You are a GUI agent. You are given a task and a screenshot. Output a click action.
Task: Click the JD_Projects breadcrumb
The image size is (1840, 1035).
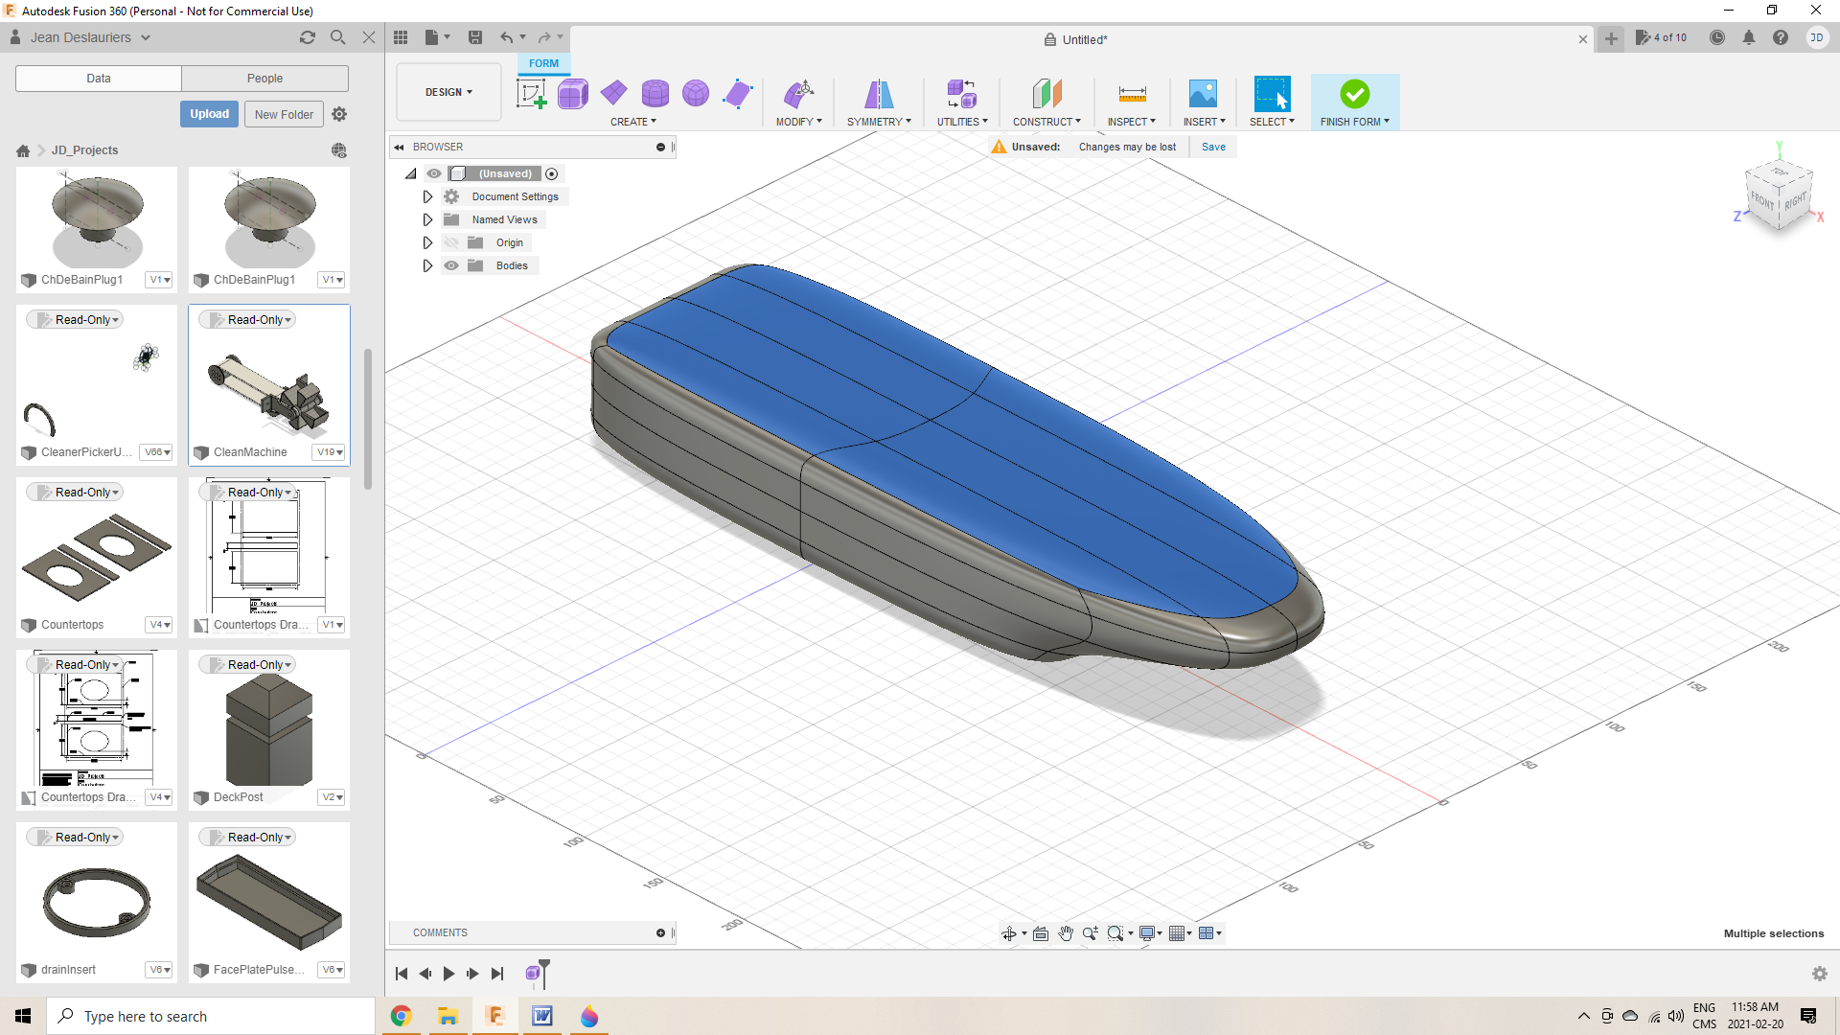84,150
